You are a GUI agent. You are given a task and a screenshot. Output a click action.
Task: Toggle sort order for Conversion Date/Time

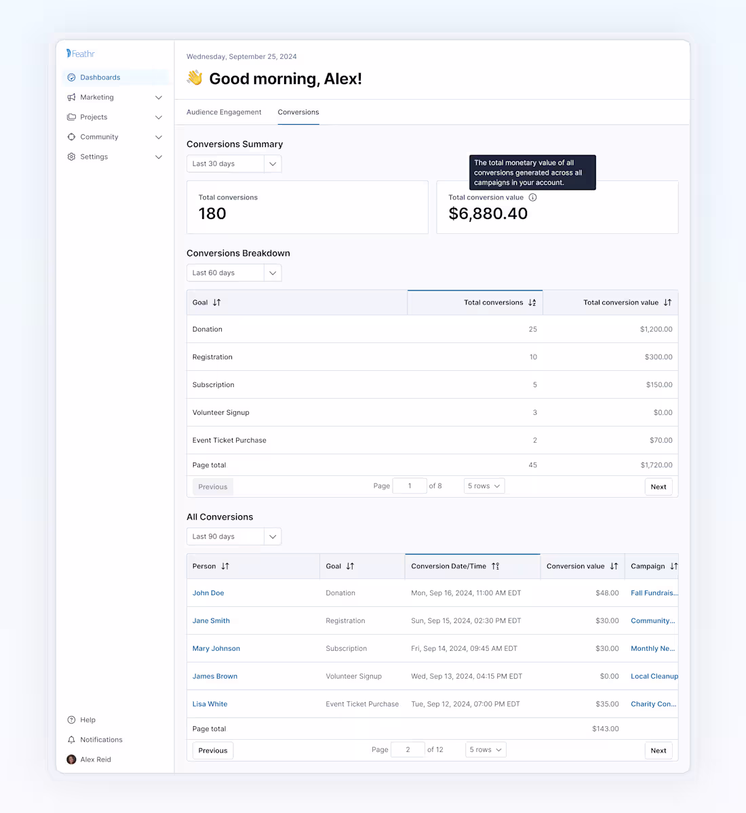[x=496, y=566]
